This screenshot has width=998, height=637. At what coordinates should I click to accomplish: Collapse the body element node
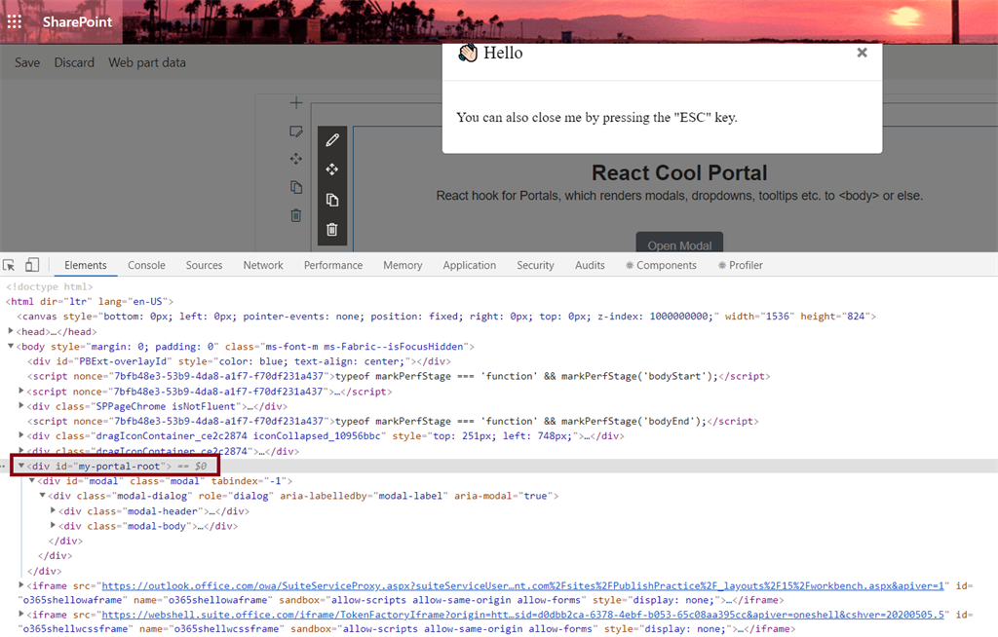[x=11, y=346]
